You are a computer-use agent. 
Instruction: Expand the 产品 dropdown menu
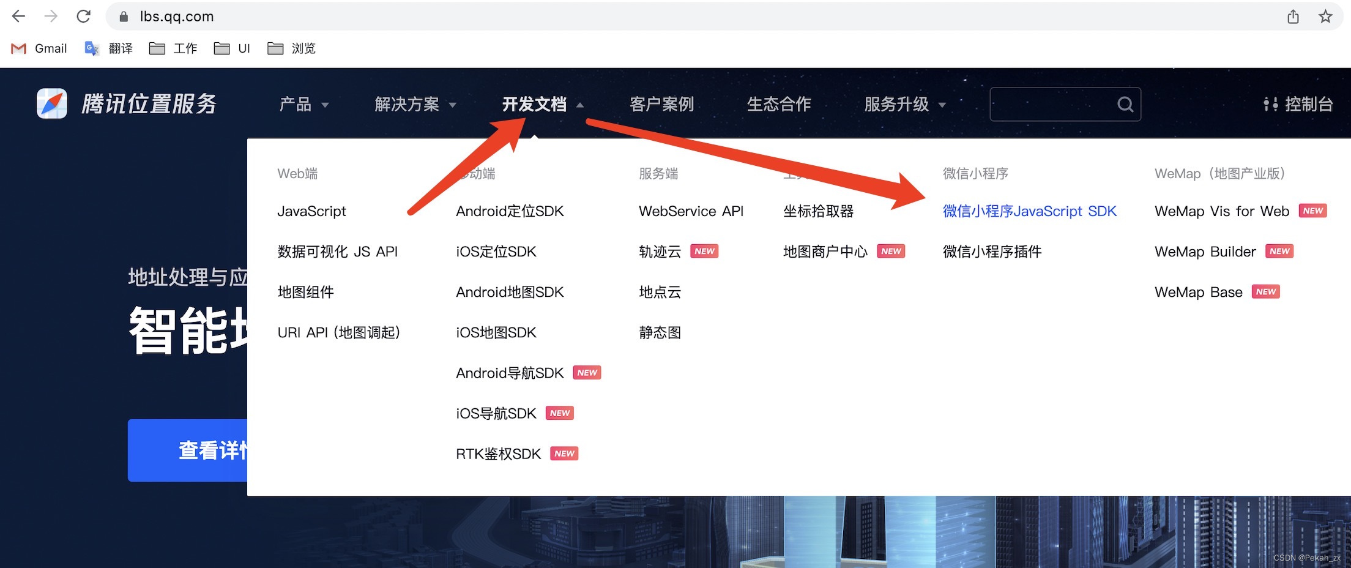tap(303, 105)
